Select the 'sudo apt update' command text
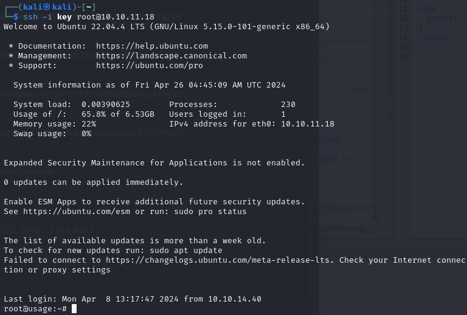Viewport: 467px width, 315px height. click(x=186, y=251)
